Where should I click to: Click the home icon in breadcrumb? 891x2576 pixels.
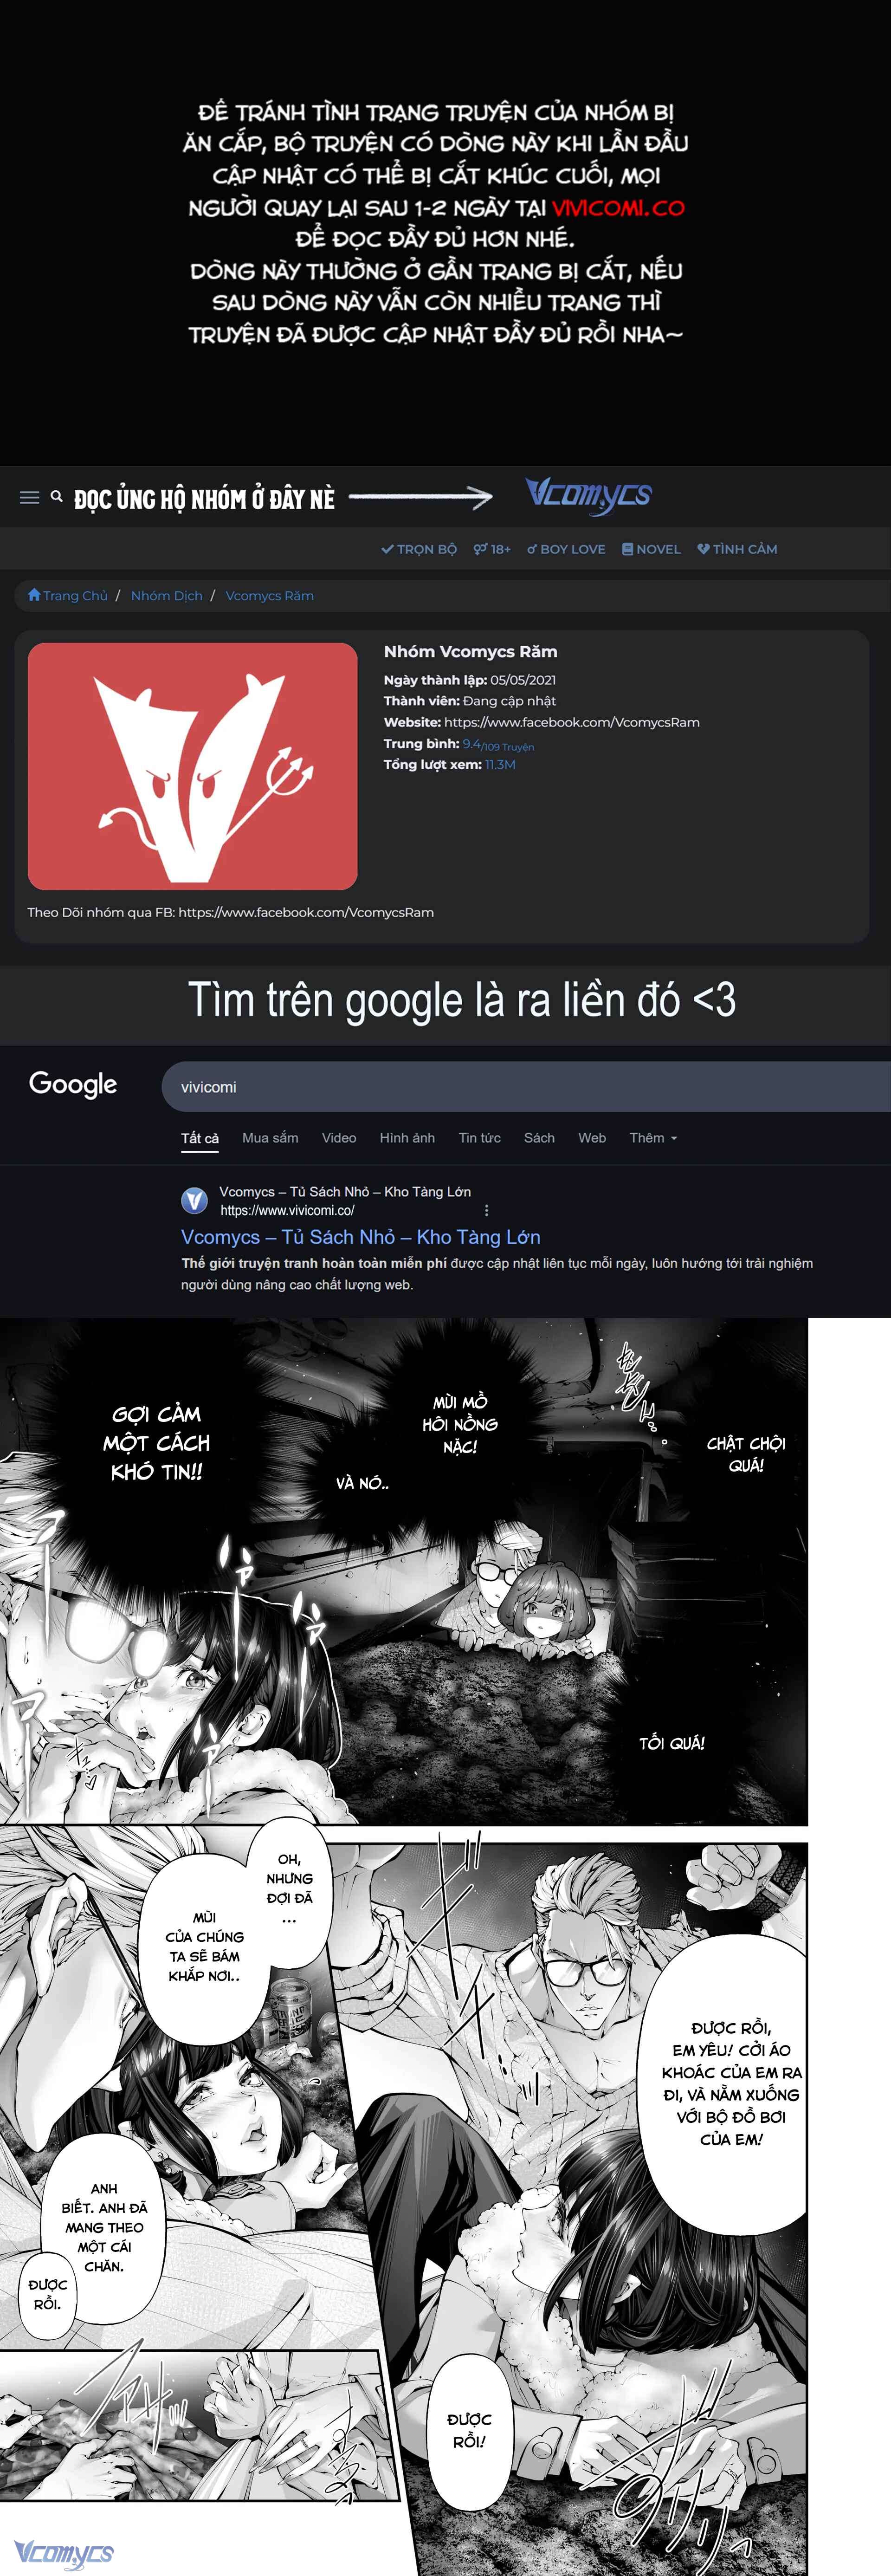tap(35, 595)
